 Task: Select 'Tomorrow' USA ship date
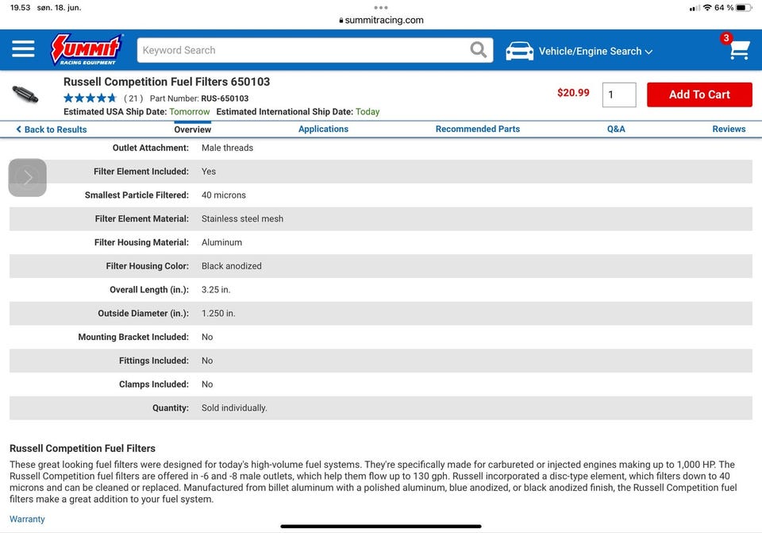pos(190,112)
